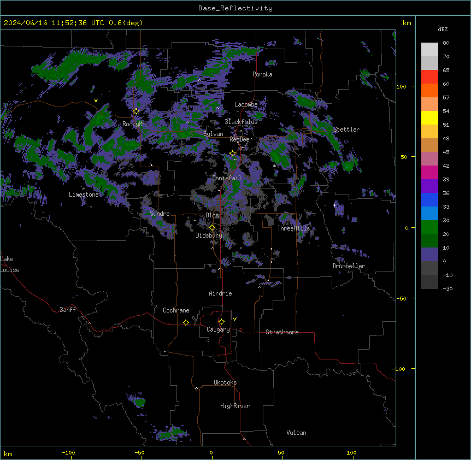This screenshot has width=471, height=460.
Task: Select the 0 dBZ slate-purple swatch
Action: (429, 255)
